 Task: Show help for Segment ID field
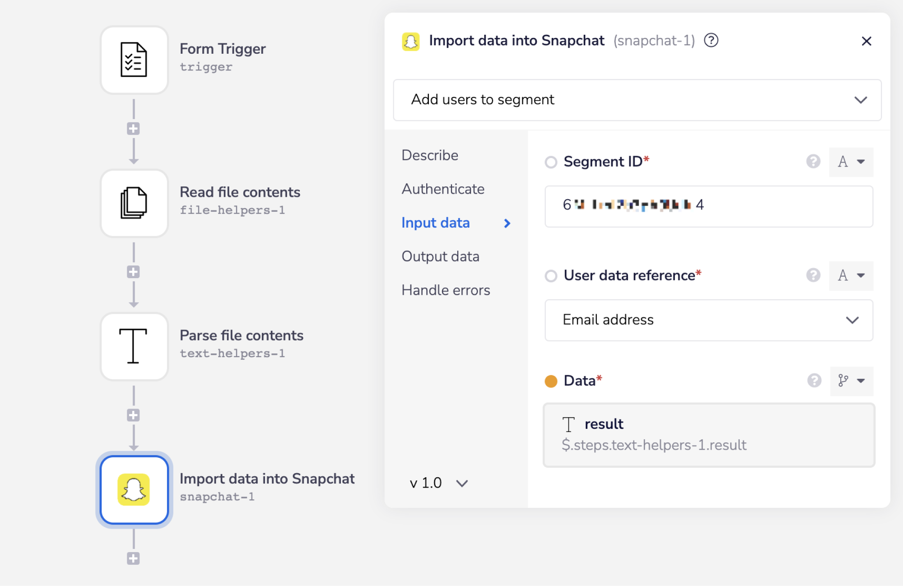coord(813,161)
